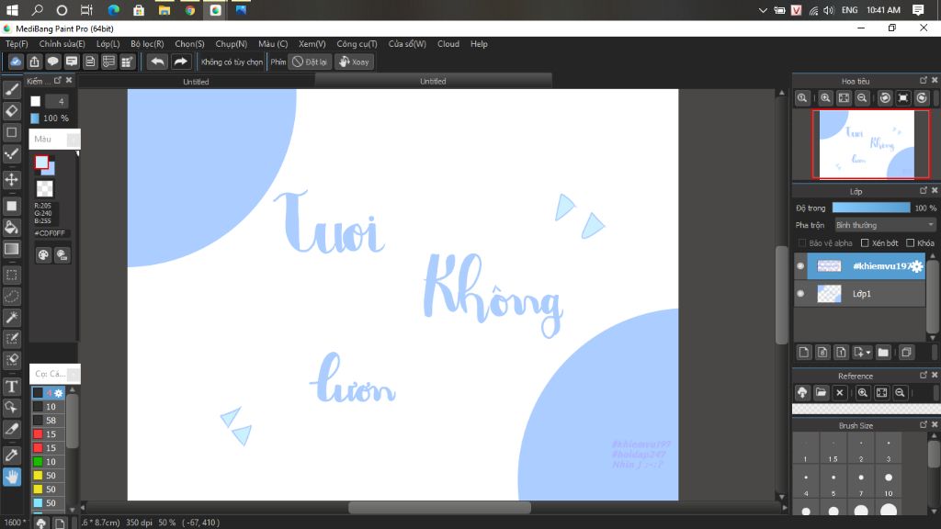Open the color palette icon
Screen dimensions: 941x529
coord(43,255)
